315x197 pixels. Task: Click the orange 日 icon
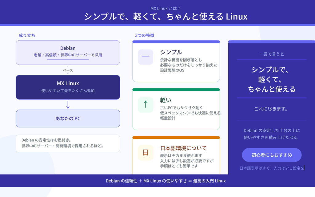[146, 153]
